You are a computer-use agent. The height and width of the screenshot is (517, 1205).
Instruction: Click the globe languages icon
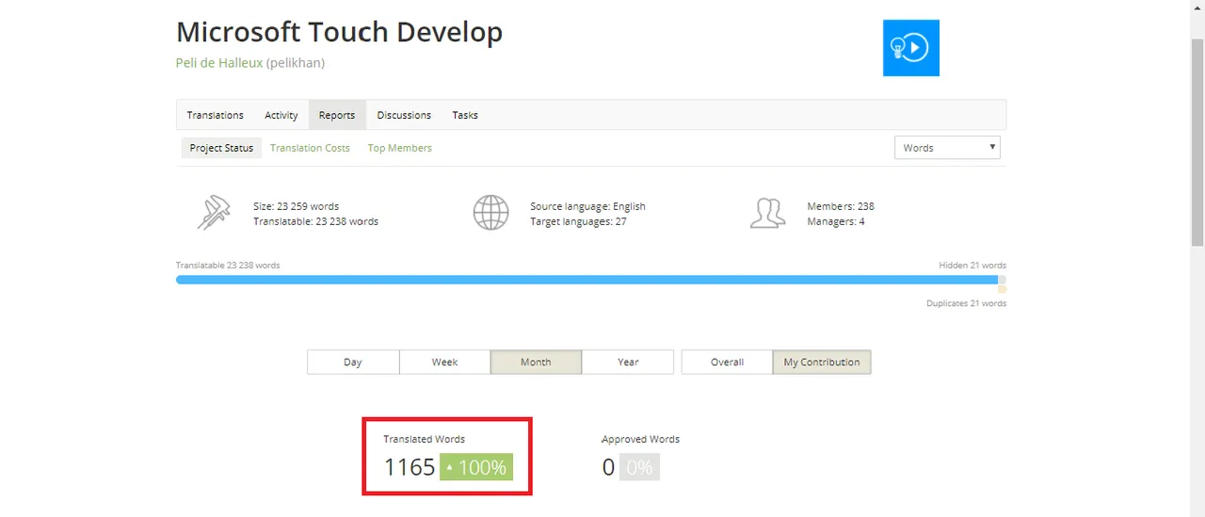(490, 213)
